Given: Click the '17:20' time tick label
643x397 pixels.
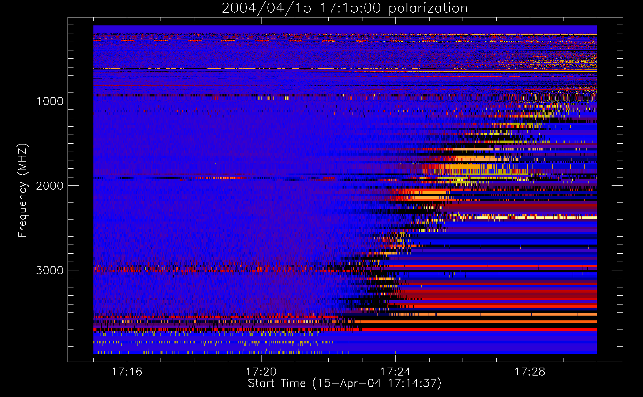Looking at the screenshot, I should (261, 372).
